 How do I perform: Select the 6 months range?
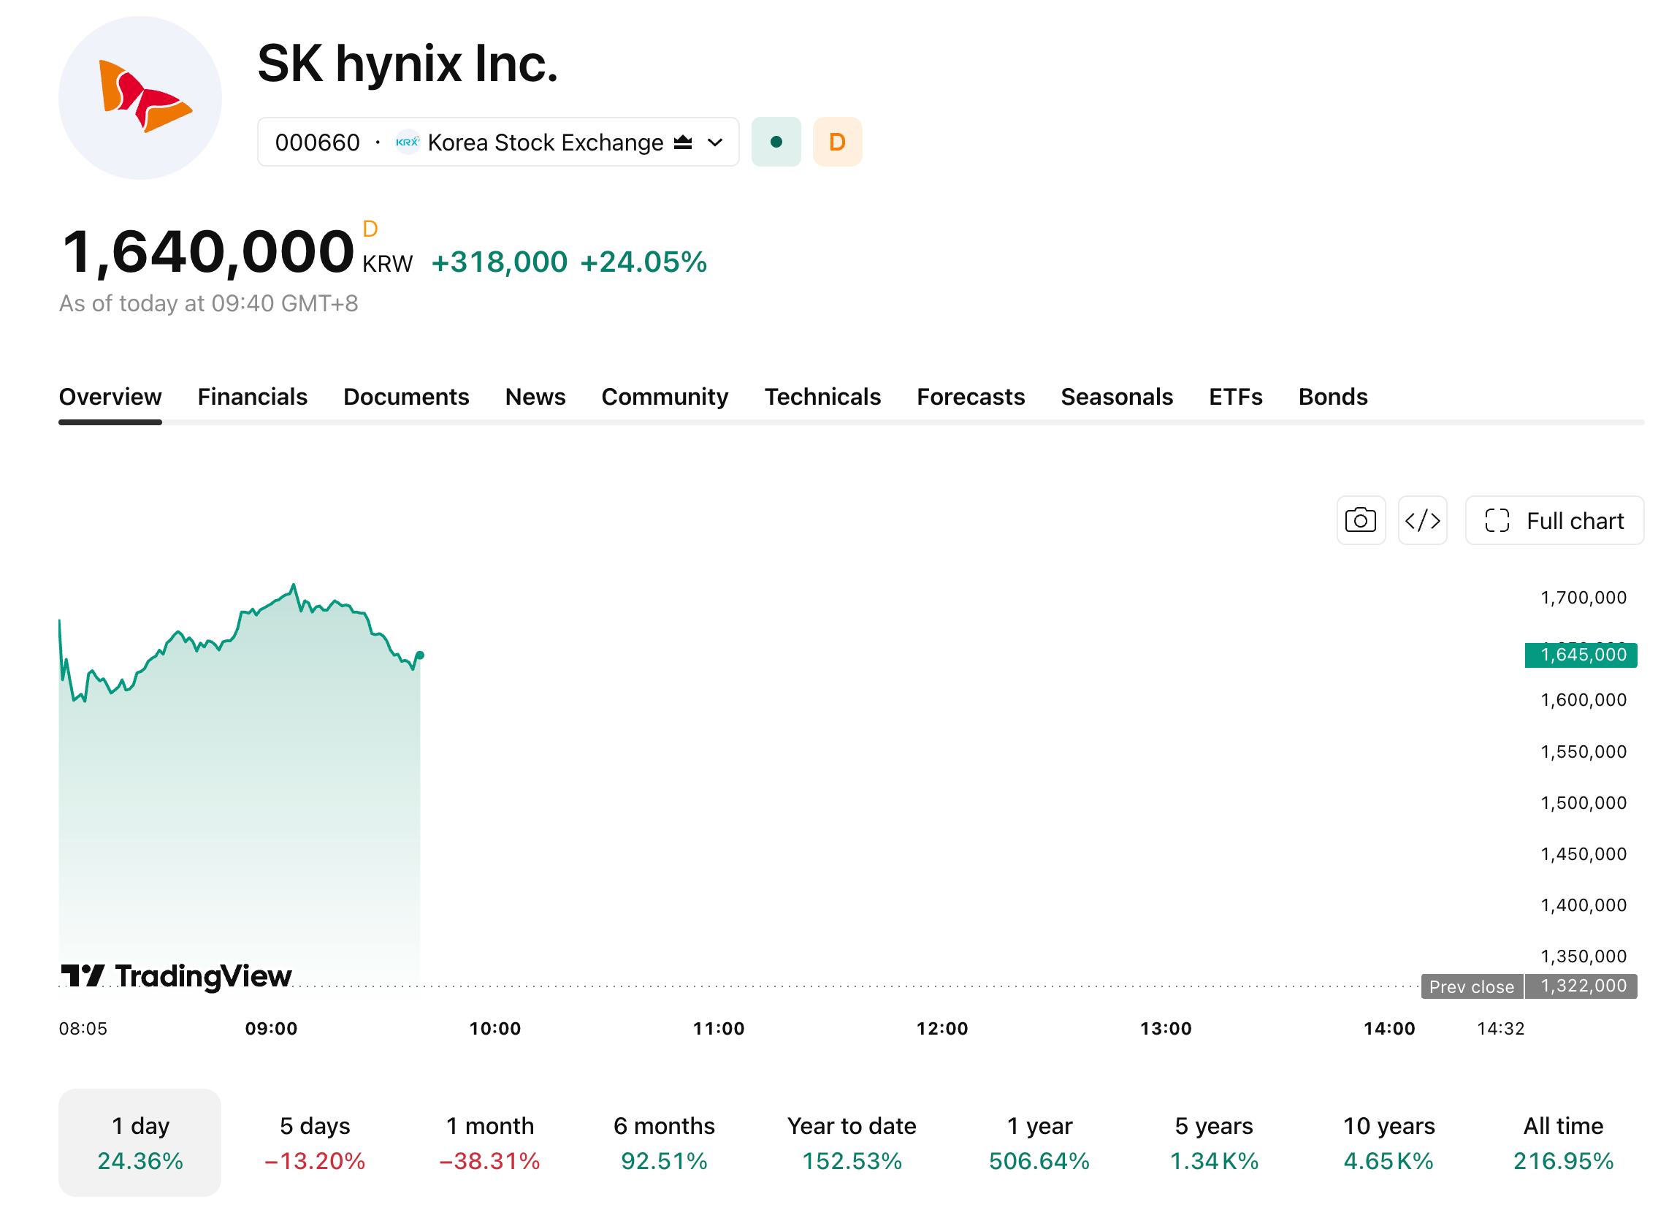(x=664, y=1142)
